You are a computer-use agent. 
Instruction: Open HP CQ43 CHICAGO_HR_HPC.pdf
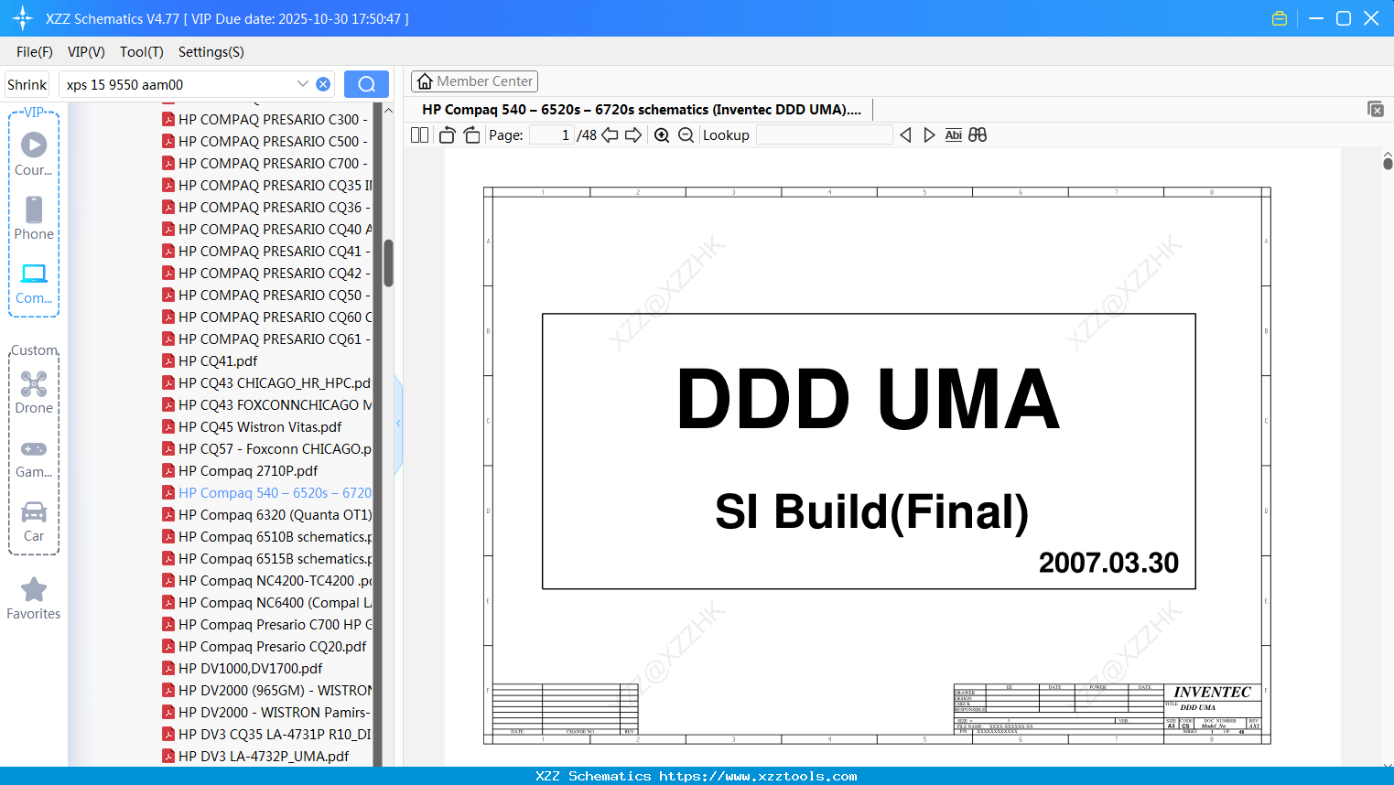pos(266,382)
